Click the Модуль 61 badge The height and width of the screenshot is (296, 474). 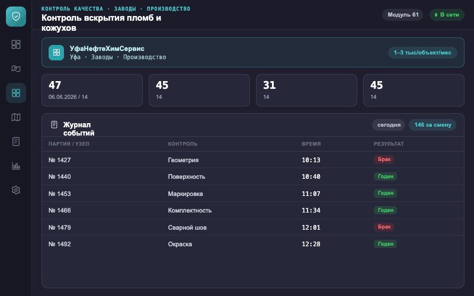coord(403,15)
